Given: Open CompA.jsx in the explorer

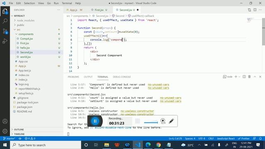Looking at the screenshot, I should tap(26, 38).
